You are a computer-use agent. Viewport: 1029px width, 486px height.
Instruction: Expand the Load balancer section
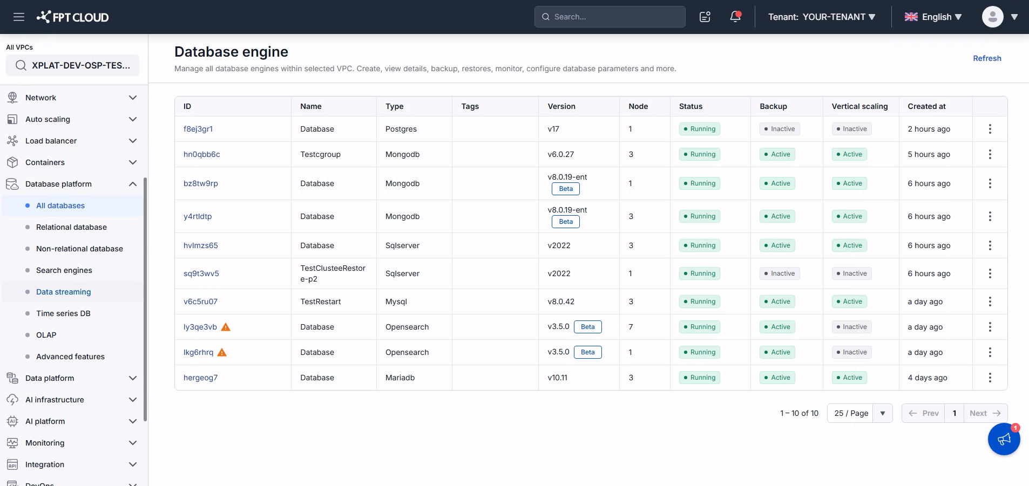(133, 141)
